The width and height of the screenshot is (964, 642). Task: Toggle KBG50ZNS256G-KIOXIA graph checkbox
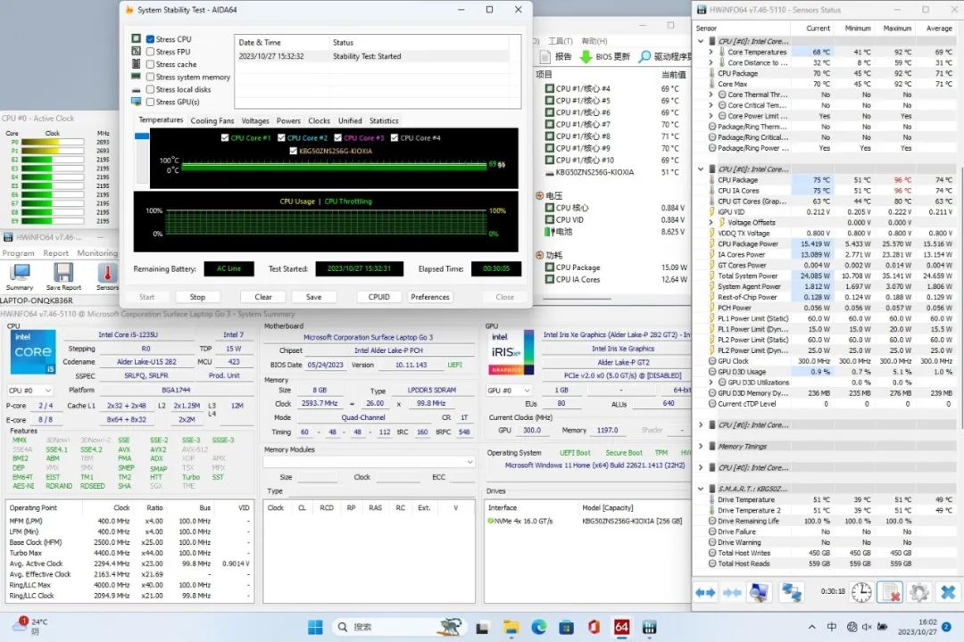[294, 151]
